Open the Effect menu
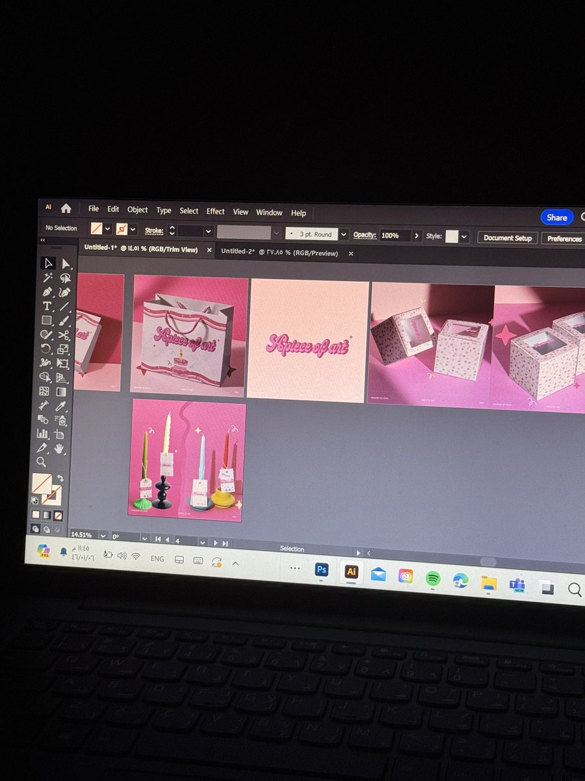Screen dimensions: 585x781 pyautogui.click(x=215, y=212)
